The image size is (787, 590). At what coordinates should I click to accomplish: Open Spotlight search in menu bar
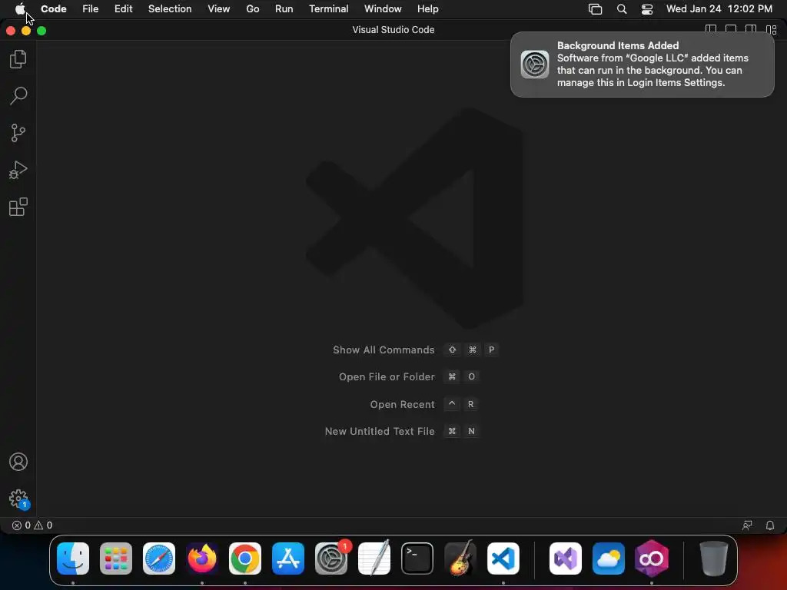tap(621, 9)
